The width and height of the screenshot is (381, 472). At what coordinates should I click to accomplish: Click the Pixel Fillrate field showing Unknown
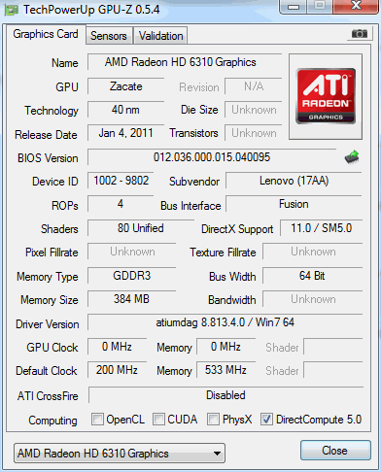coord(132,252)
